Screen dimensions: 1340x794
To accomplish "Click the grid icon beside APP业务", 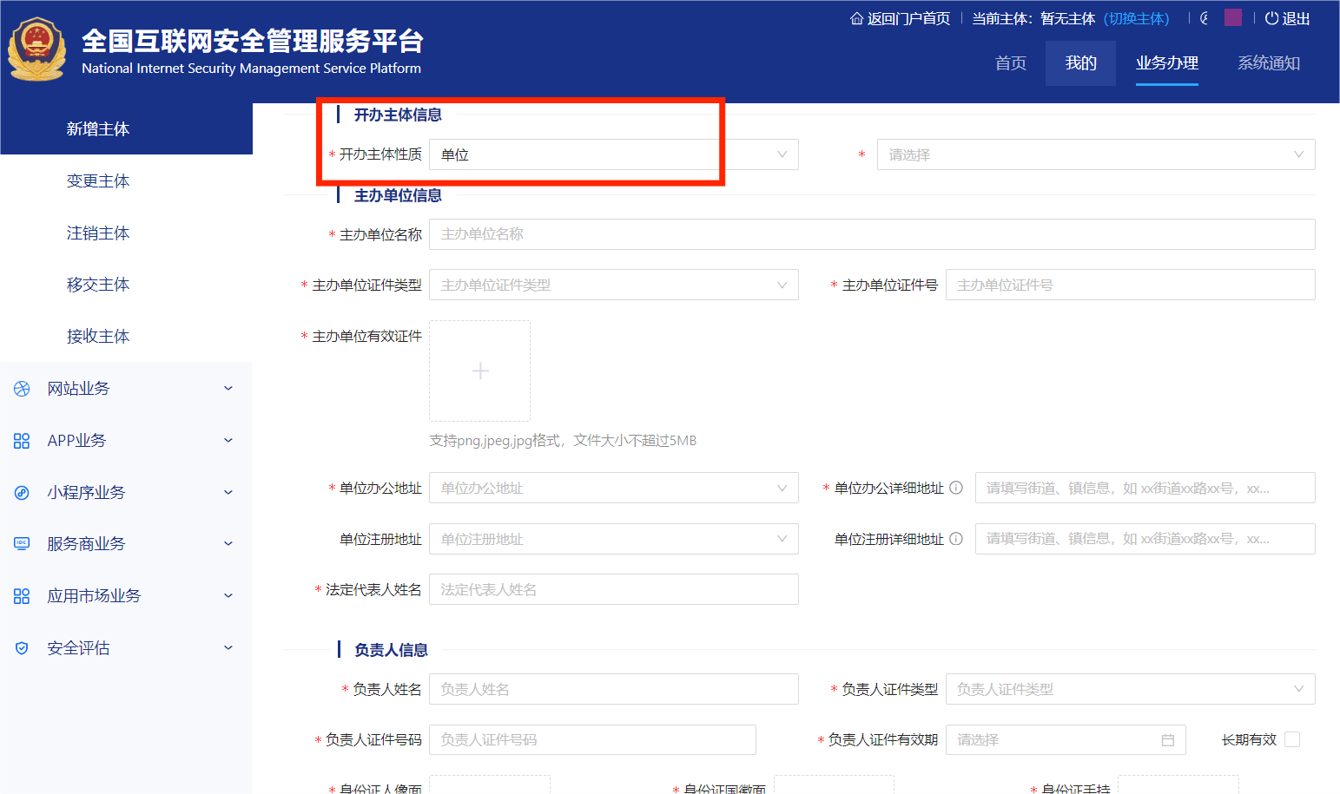I will pos(21,440).
